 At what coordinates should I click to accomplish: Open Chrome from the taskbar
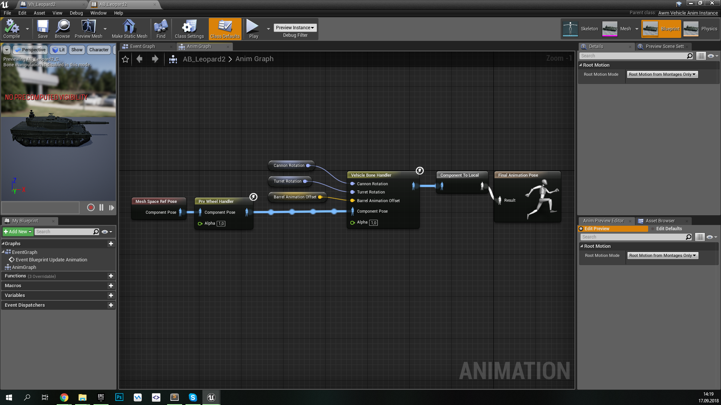point(64,397)
